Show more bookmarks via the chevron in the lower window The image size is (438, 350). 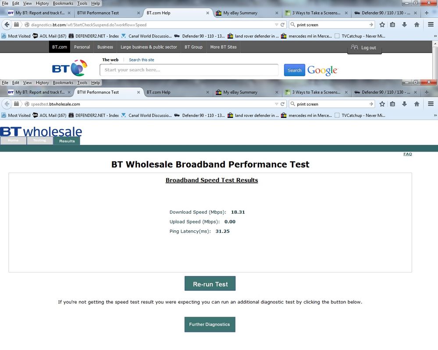pyautogui.click(x=435, y=115)
